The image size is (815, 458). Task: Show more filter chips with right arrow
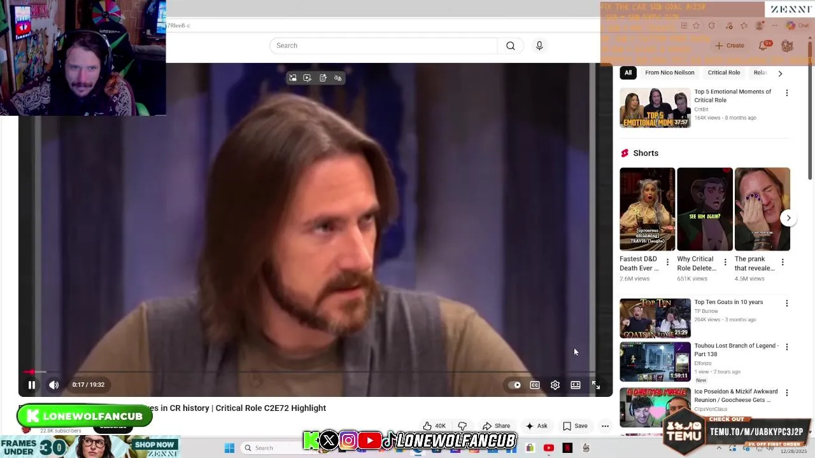pyautogui.click(x=780, y=73)
